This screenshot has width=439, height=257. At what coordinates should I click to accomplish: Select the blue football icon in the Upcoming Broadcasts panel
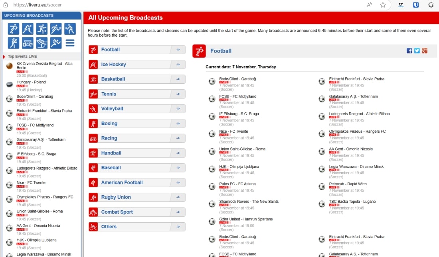[x=14, y=29]
